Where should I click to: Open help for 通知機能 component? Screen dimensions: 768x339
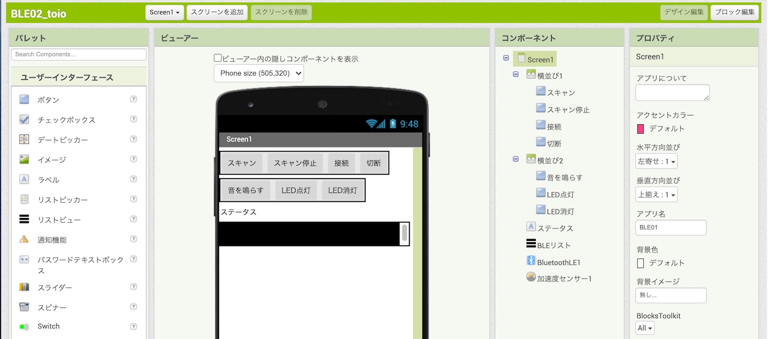click(134, 239)
